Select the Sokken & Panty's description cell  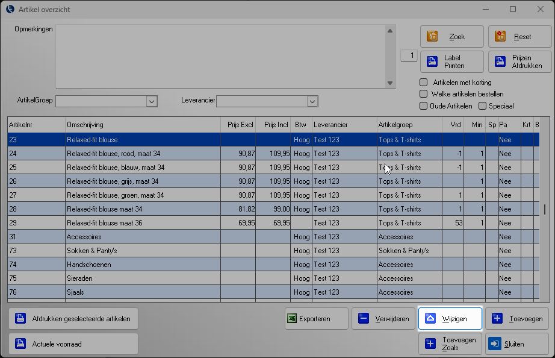coord(143,251)
